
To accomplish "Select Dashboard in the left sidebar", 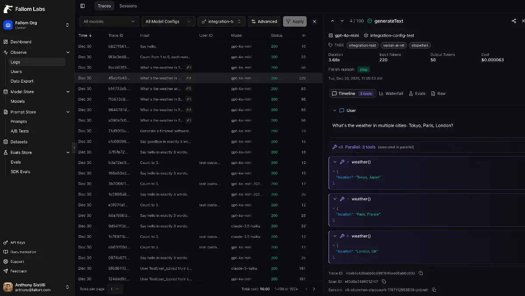I will 21,42.
